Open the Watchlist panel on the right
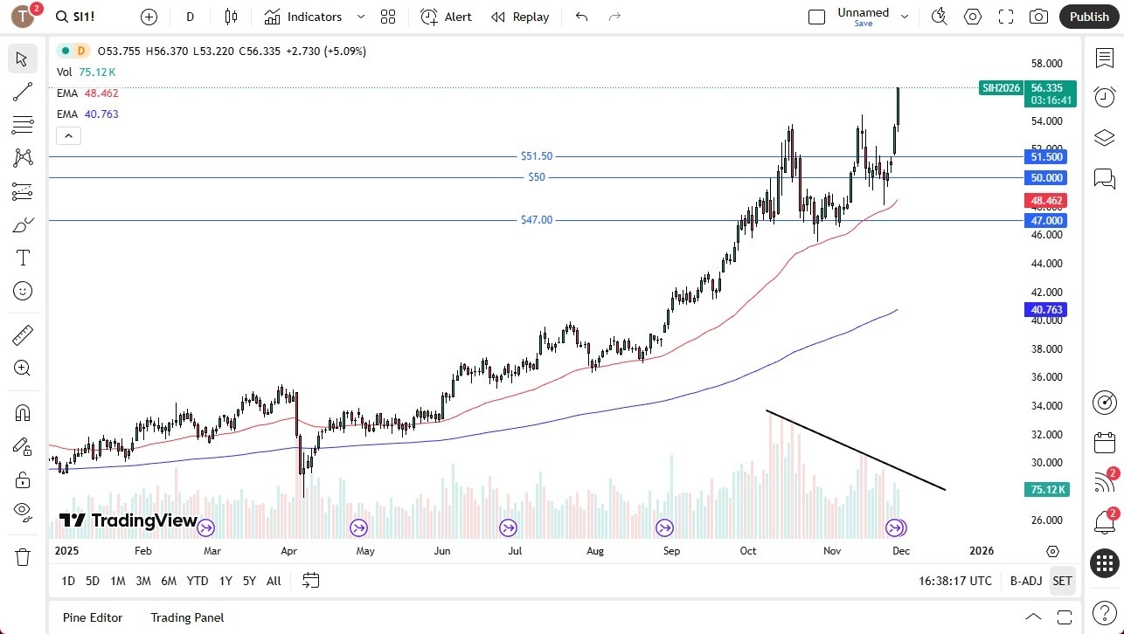 (x=1105, y=56)
